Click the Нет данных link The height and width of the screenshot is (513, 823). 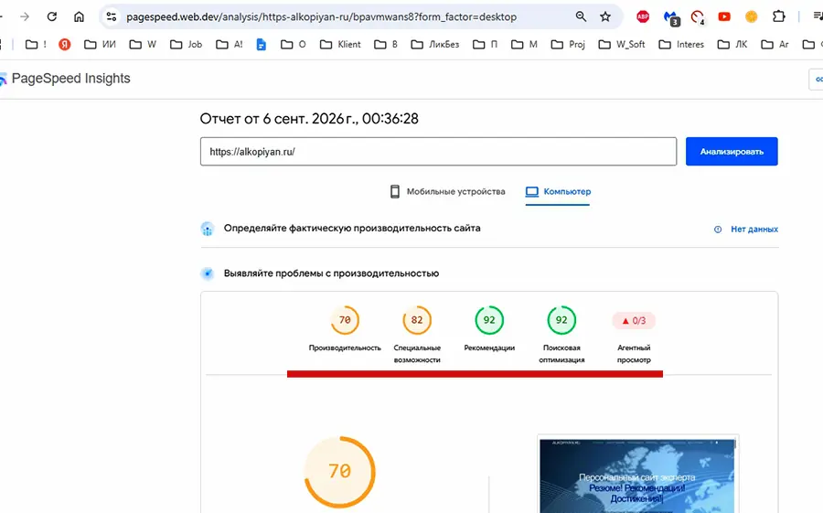tap(754, 230)
